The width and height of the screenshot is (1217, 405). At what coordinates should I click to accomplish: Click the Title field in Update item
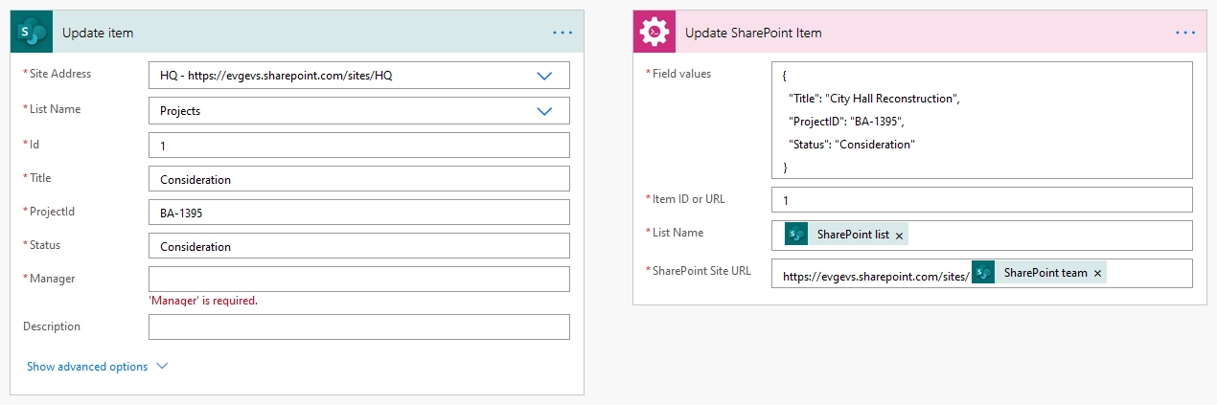359,179
